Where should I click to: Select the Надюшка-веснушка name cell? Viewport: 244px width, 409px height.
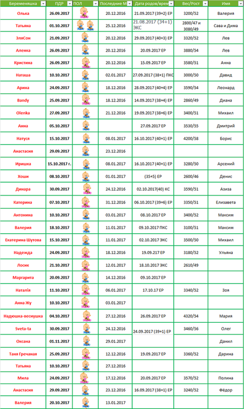click(23, 316)
